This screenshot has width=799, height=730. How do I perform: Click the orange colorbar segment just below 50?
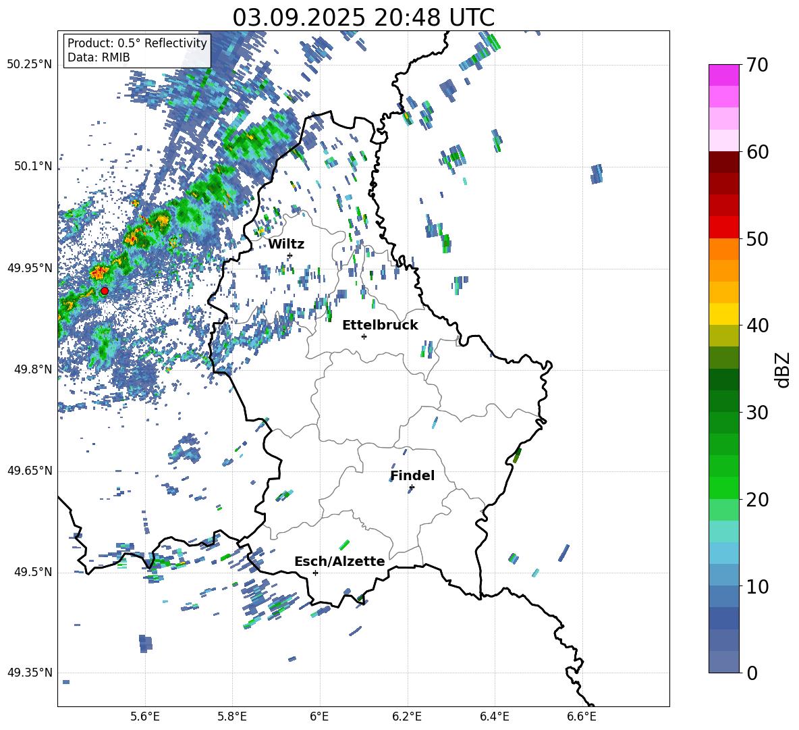(x=723, y=249)
